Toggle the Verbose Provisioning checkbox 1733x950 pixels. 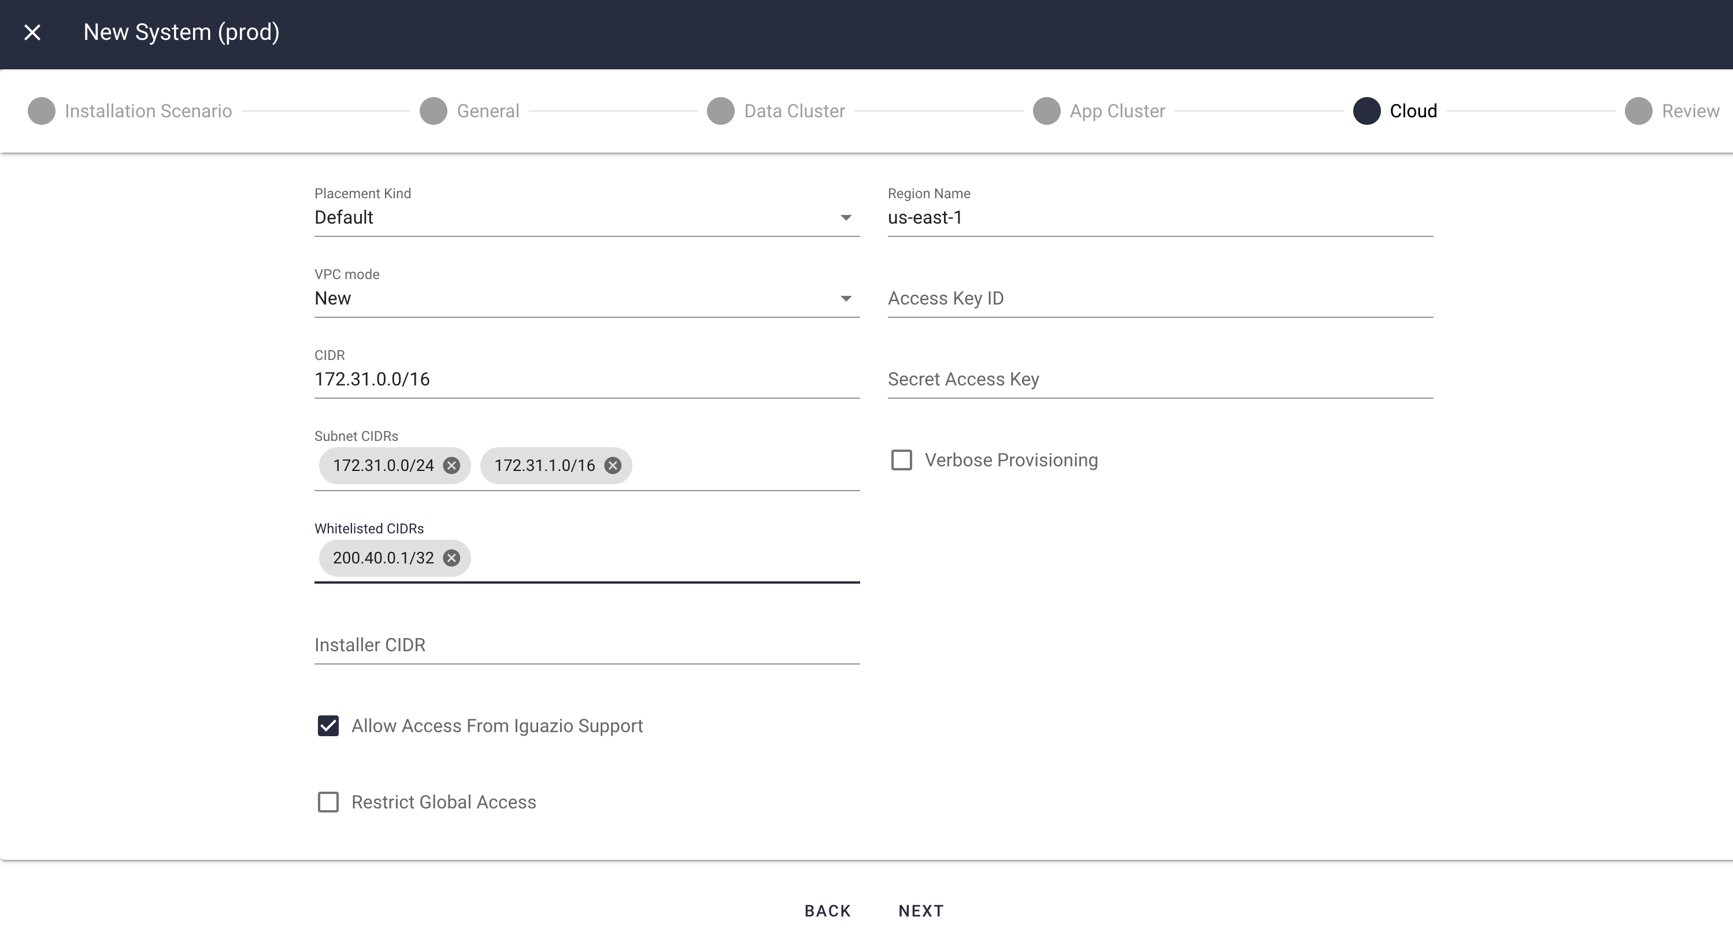(x=901, y=459)
